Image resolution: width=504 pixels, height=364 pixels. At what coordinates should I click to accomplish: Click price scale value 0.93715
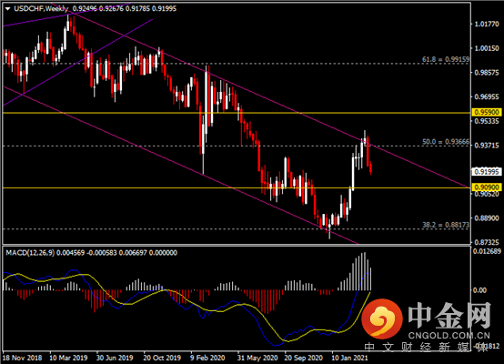click(x=487, y=146)
